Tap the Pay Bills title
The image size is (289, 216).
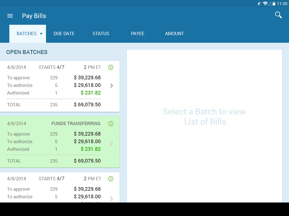click(34, 16)
